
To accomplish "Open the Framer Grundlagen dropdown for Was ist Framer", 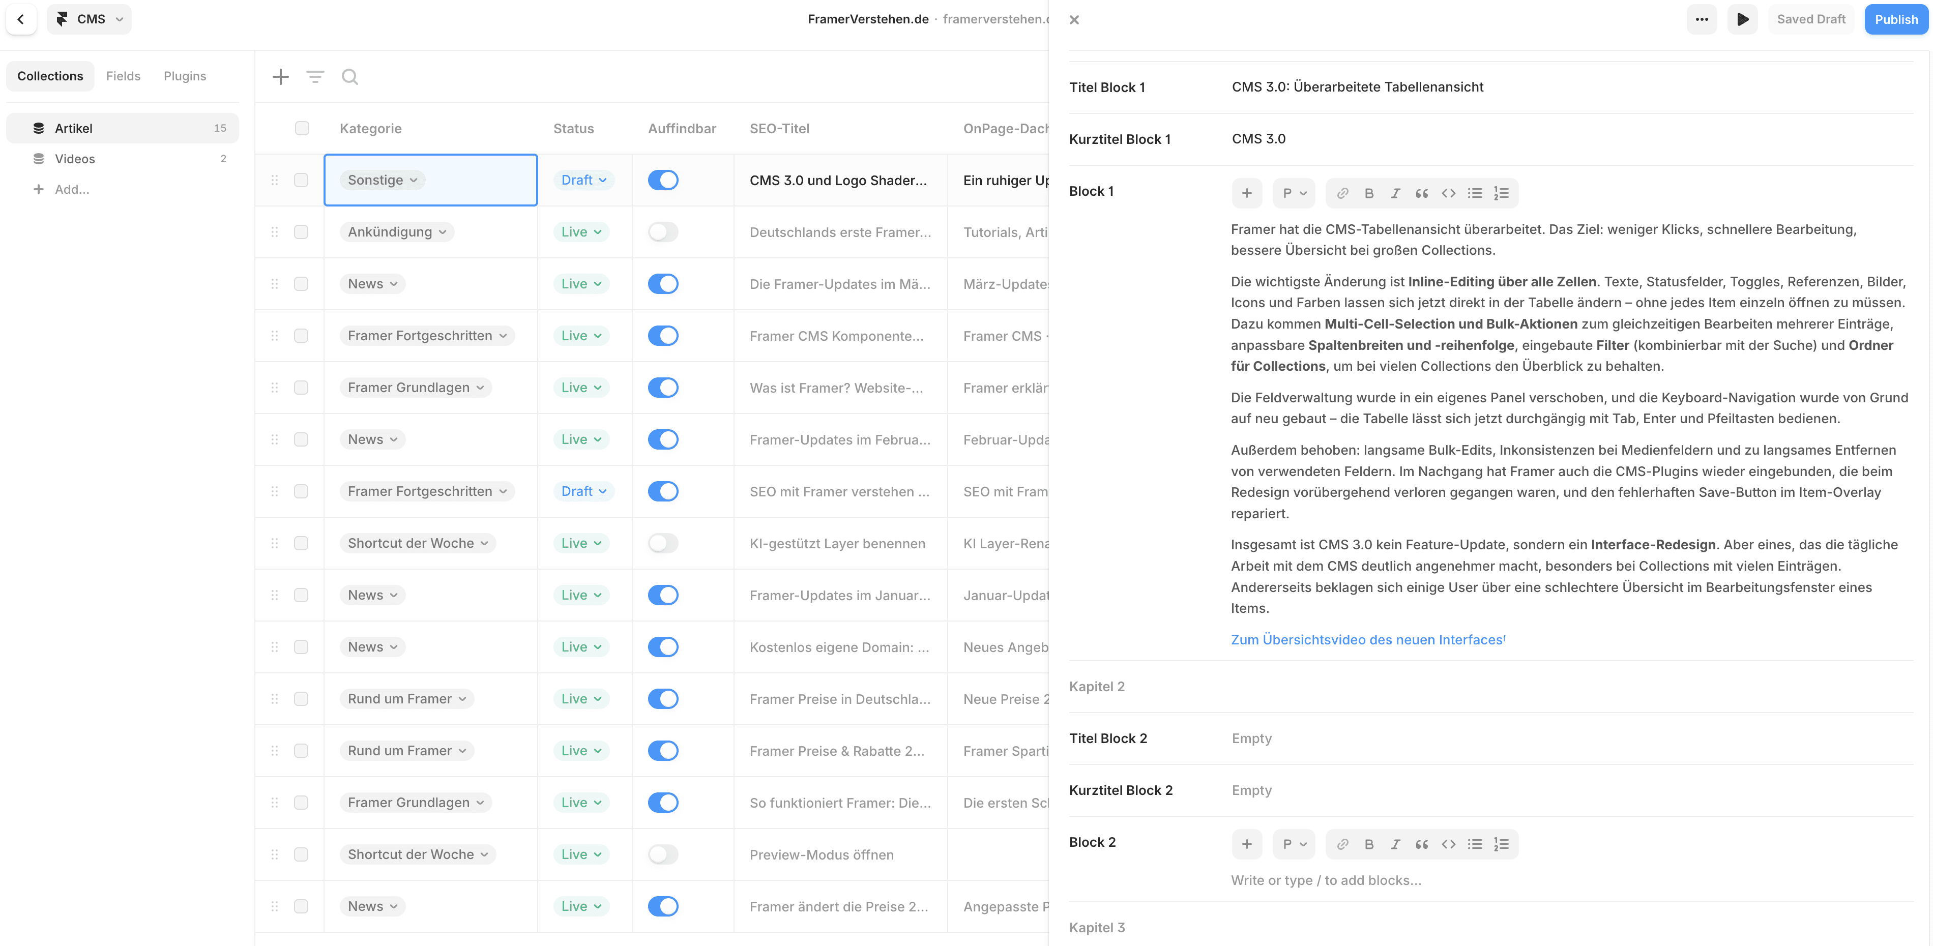I will [416, 388].
